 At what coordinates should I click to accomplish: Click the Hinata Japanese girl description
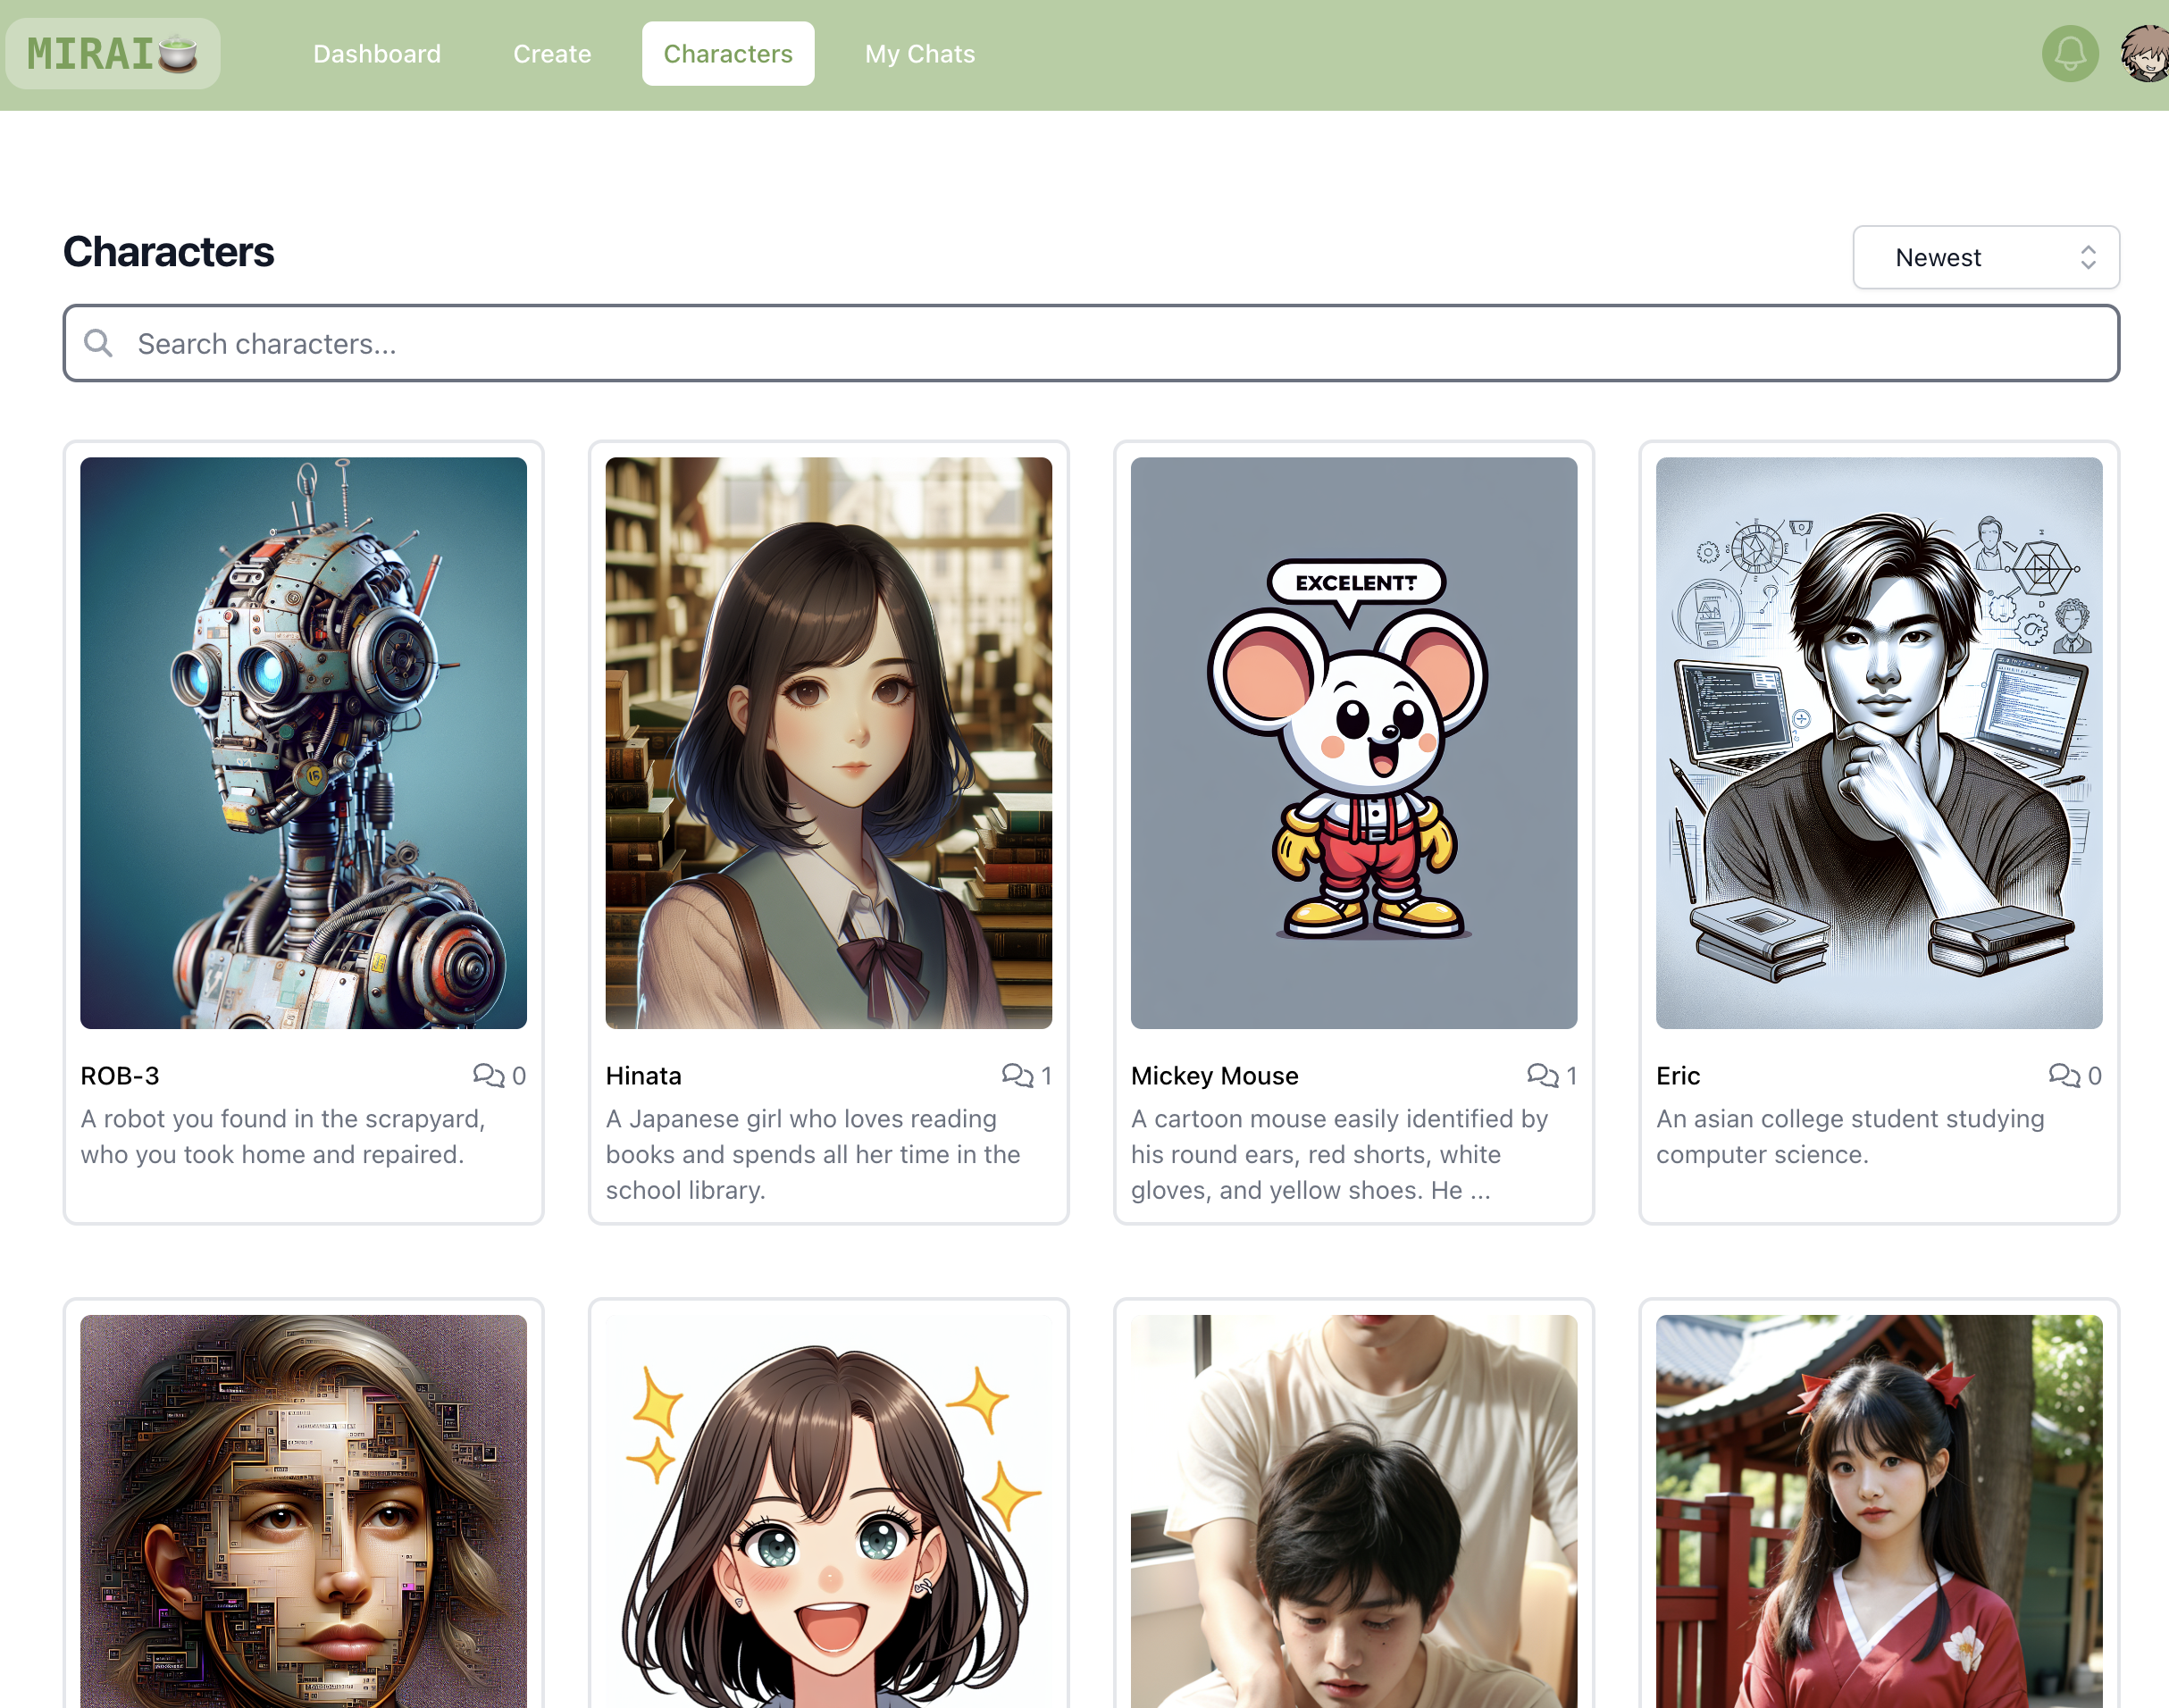813,1154
